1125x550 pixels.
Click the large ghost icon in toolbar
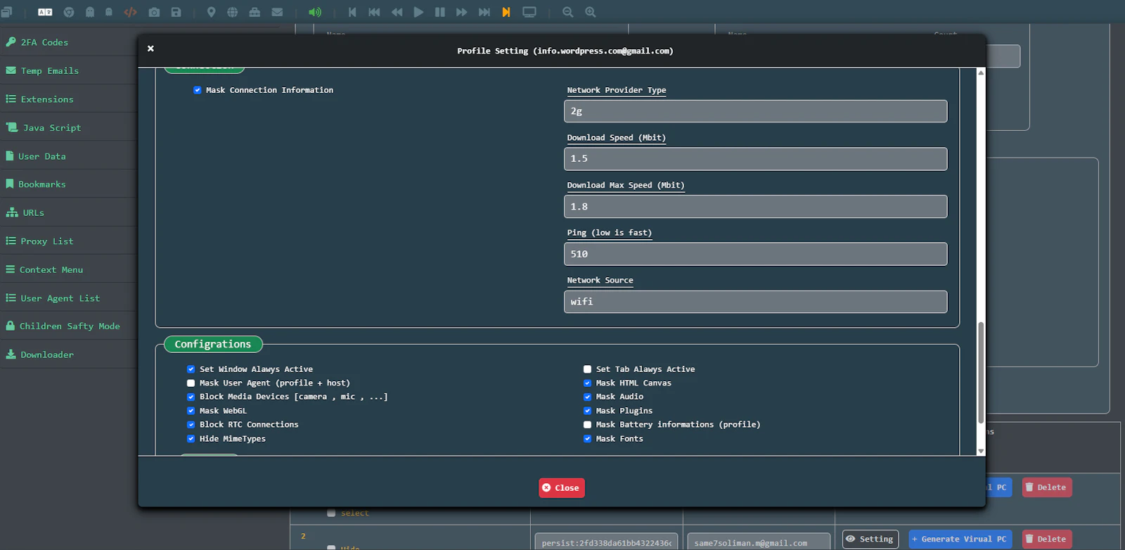click(x=90, y=12)
